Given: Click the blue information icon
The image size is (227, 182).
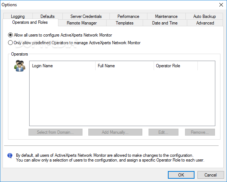Looking at the screenshot, I should tap(10, 156).
